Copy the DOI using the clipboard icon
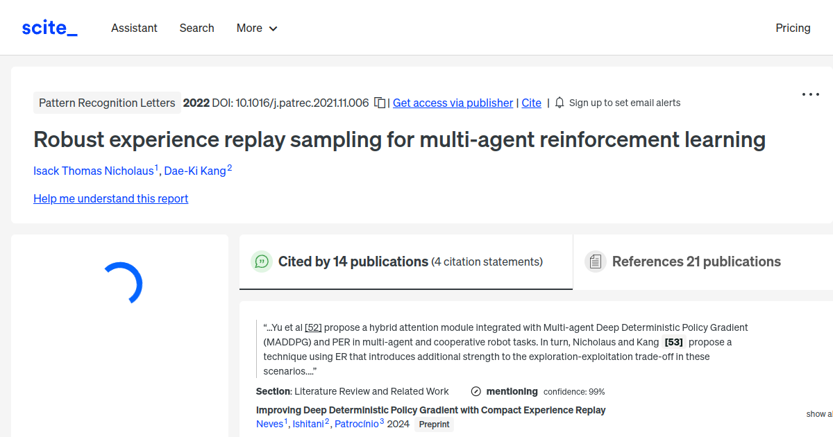The height and width of the screenshot is (437, 833). [379, 101]
